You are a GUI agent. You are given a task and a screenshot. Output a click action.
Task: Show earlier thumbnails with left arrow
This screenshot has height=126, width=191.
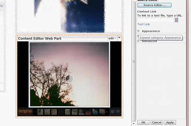(36, 112)
